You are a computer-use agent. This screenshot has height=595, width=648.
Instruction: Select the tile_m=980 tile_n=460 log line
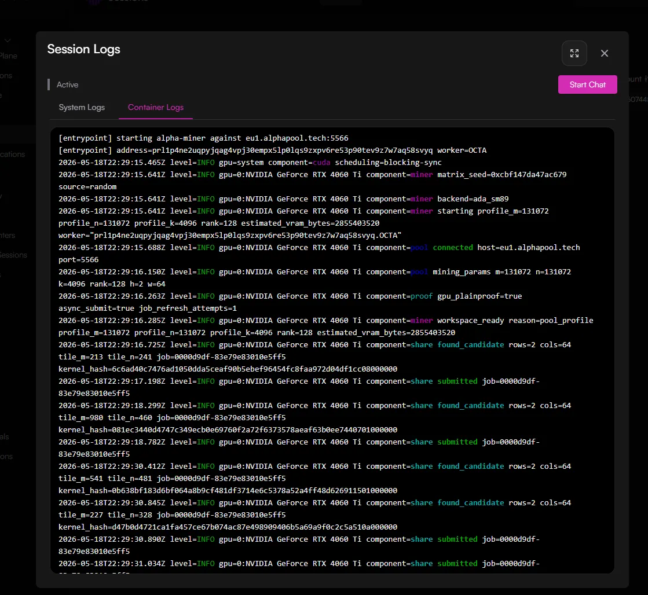[172, 418]
